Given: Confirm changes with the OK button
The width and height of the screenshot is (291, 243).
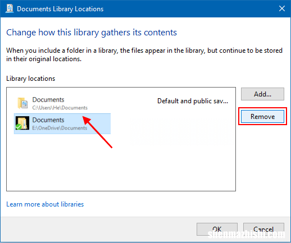Looking at the screenshot, I should click(x=217, y=229).
